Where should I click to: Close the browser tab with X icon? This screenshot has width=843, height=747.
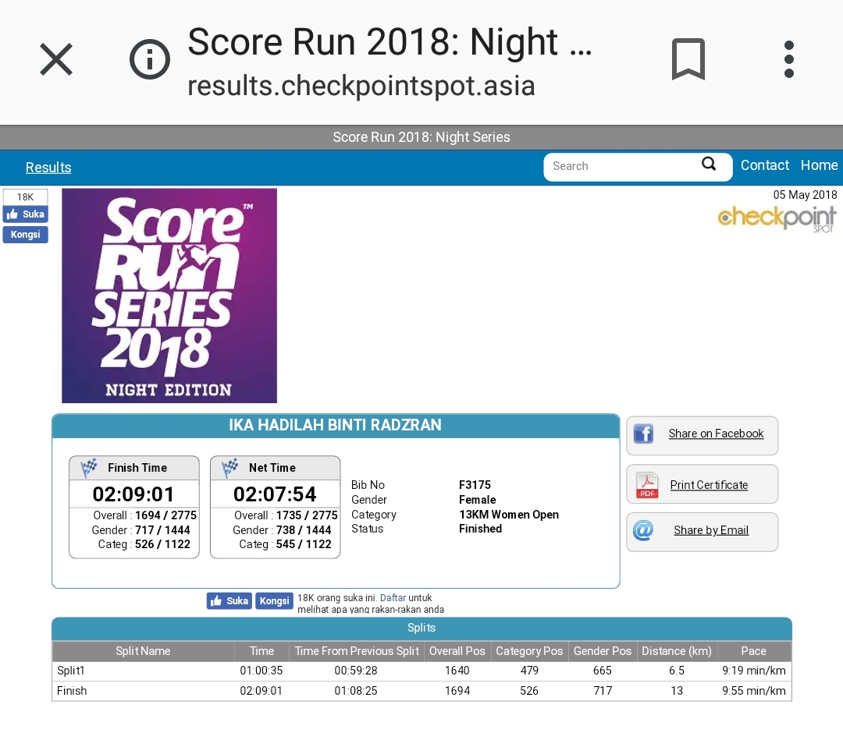[56, 59]
